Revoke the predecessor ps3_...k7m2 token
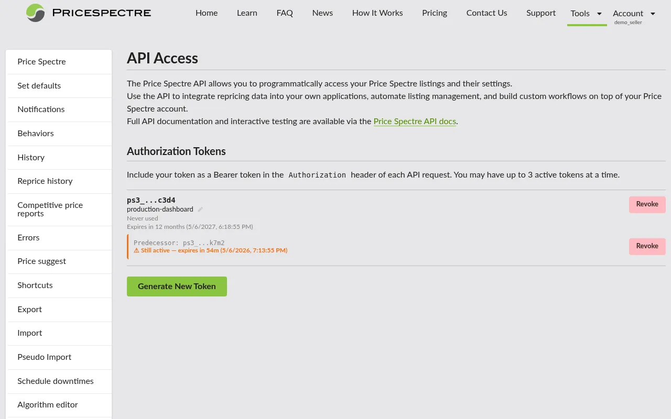This screenshot has height=419, width=671. click(x=647, y=246)
